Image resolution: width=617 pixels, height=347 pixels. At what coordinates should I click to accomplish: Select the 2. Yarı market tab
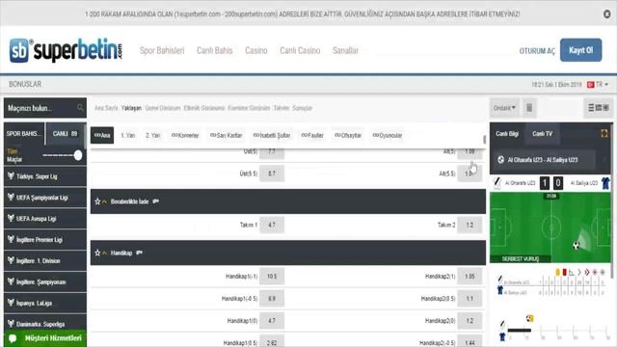pos(152,135)
